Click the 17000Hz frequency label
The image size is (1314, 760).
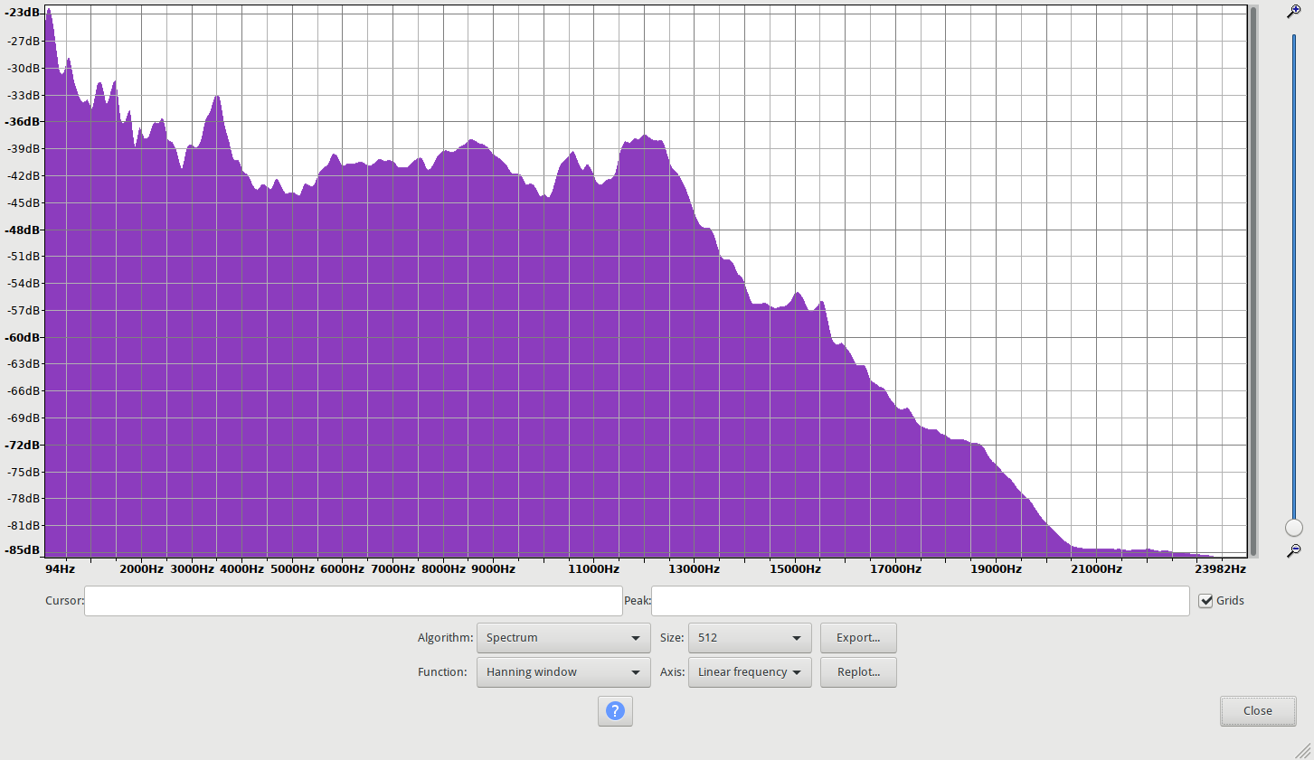[x=895, y=568]
